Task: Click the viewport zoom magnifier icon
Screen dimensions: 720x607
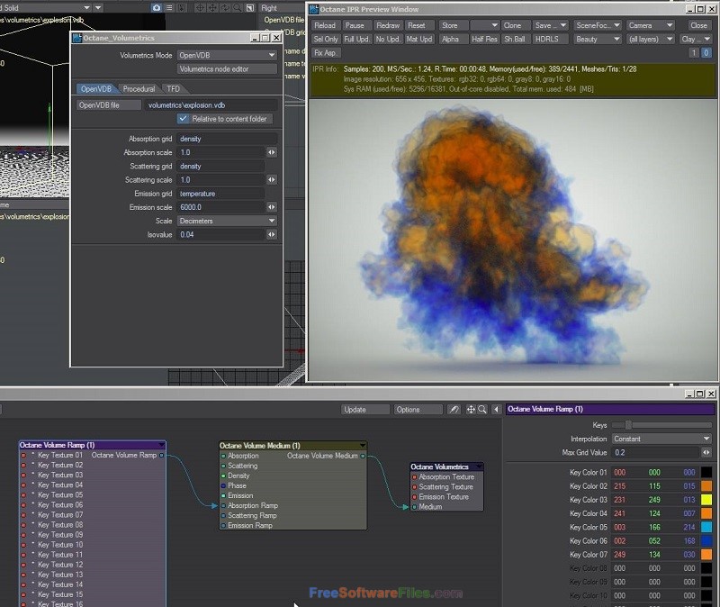Action: (x=238, y=8)
